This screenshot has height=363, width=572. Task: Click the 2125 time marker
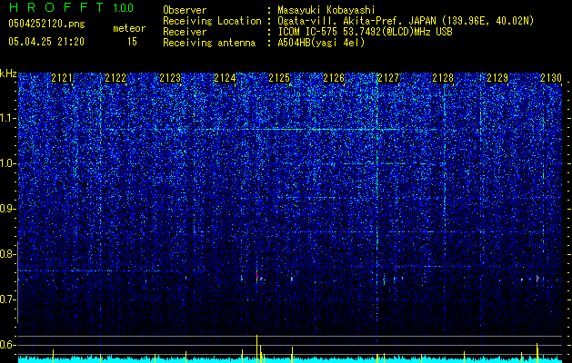[279, 78]
